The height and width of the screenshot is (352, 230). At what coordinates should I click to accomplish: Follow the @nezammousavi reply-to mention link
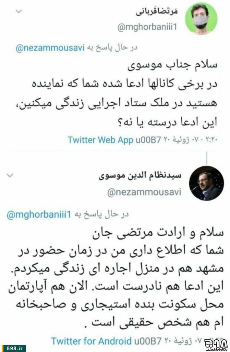coord(50,48)
